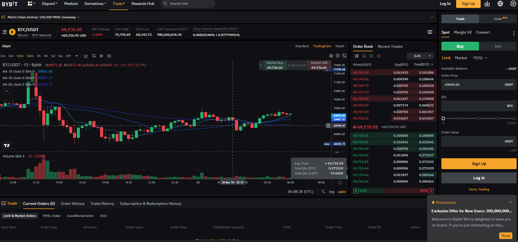Image resolution: width=518 pixels, height=242 pixels.
Task: Select the 1h timeframe
Action: point(39,56)
